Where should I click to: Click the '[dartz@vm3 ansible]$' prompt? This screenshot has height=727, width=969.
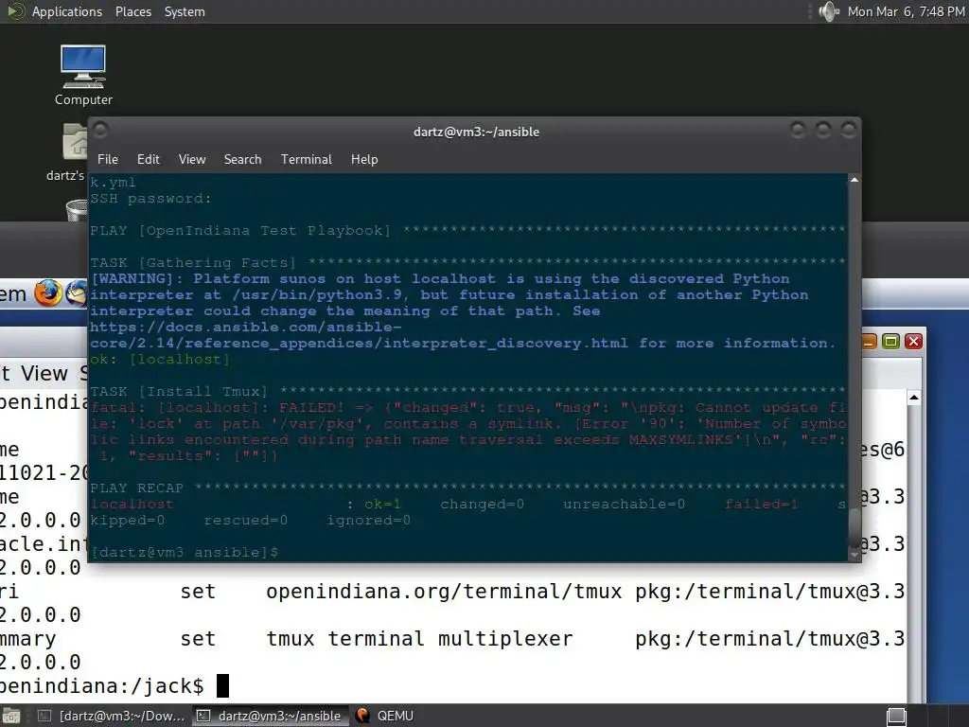pos(185,552)
